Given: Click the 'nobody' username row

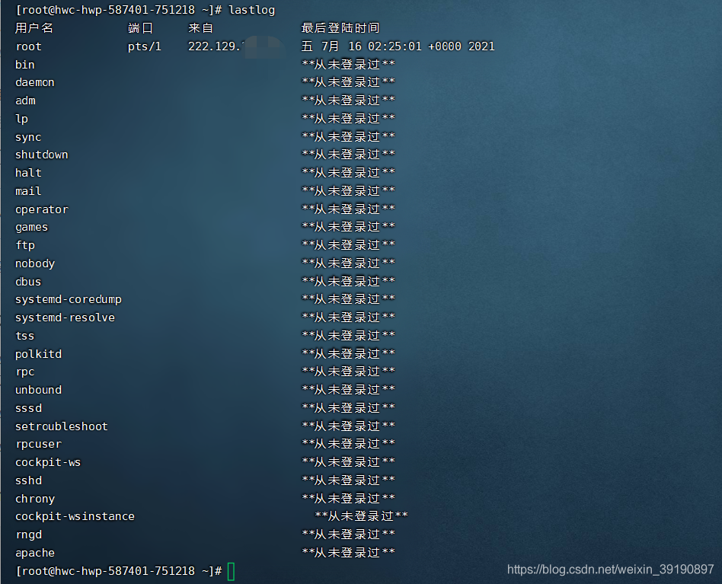Looking at the screenshot, I should pos(35,263).
